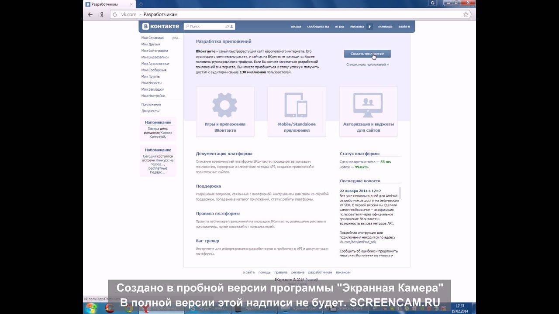Open 'музыка' in the top navigation
559x314 pixels.
tap(357, 26)
